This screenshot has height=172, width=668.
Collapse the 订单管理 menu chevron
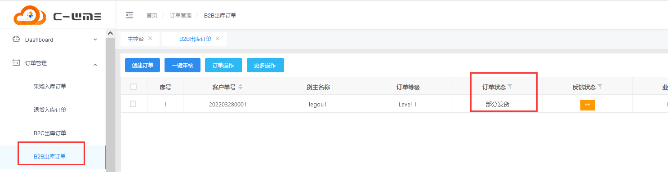(x=95, y=65)
